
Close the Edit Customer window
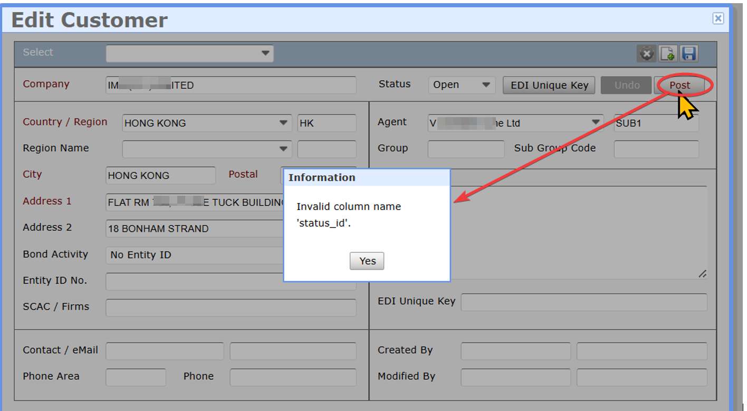coord(718,18)
